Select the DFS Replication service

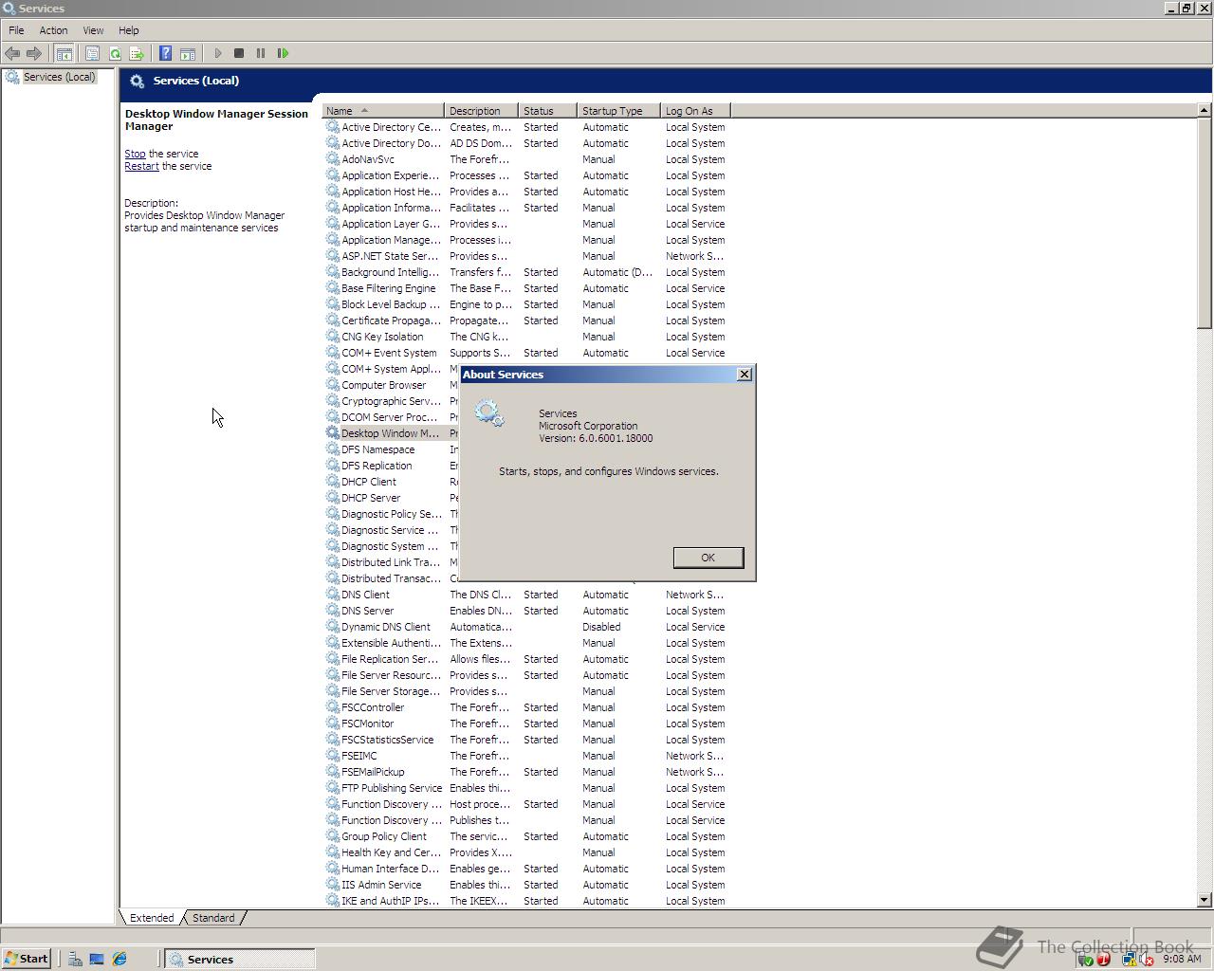click(x=391, y=466)
